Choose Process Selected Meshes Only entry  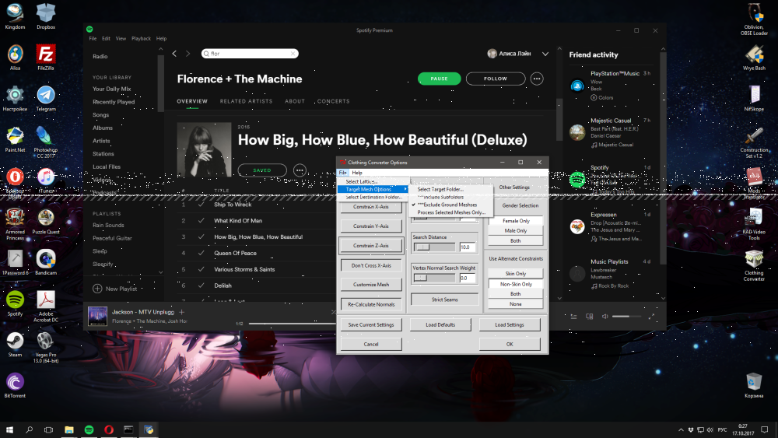pyautogui.click(x=451, y=212)
